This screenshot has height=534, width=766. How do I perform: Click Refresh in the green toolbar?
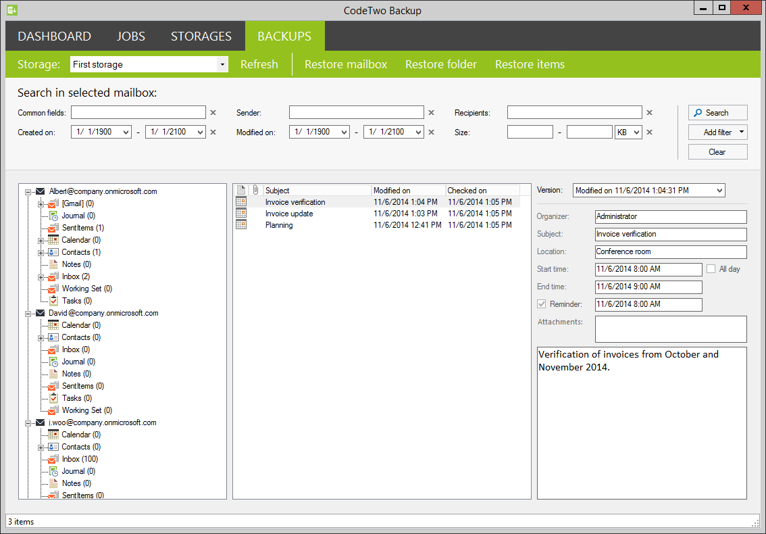click(259, 64)
